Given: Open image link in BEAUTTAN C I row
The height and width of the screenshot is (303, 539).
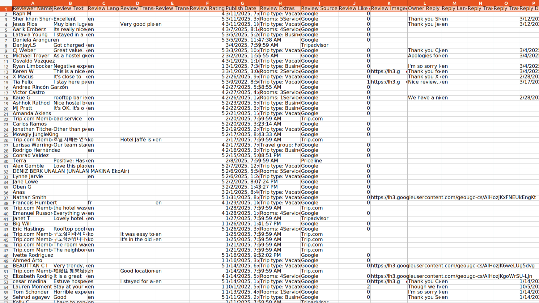Looking at the screenshot, I should (x=453, y=266).
